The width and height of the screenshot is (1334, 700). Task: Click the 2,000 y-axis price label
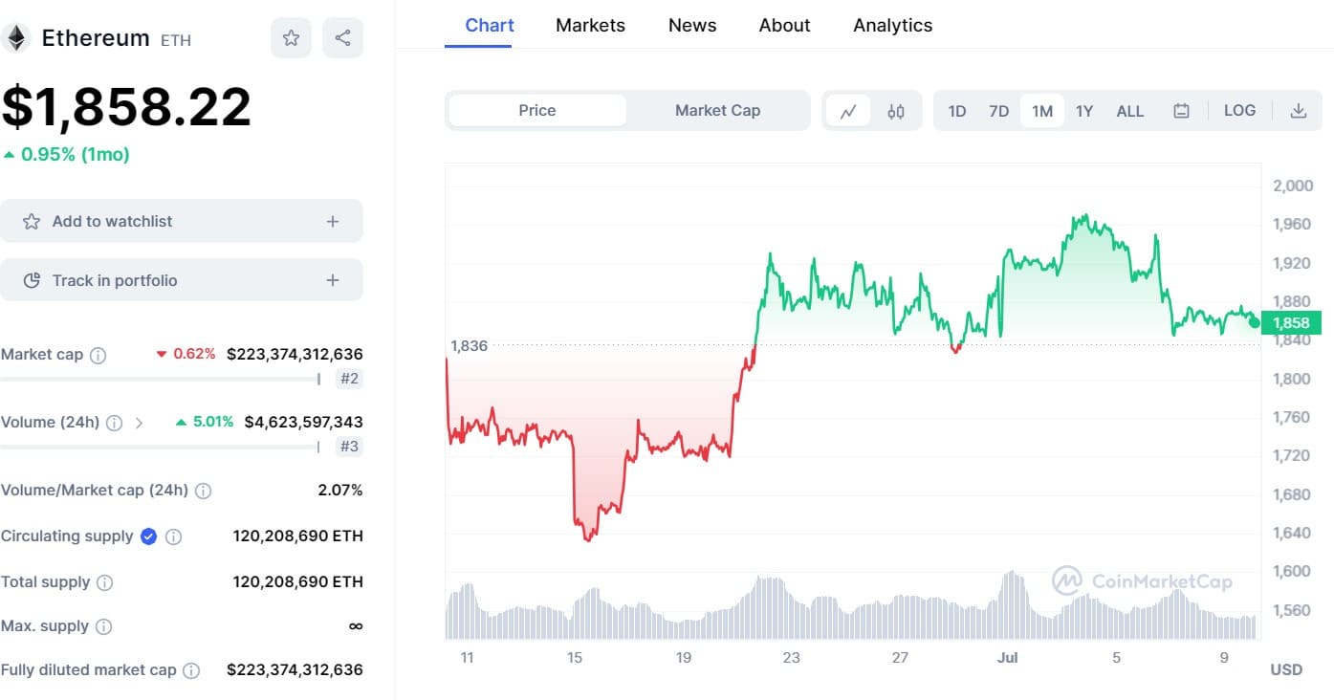pyautogui.click(x=1293, y=186)
